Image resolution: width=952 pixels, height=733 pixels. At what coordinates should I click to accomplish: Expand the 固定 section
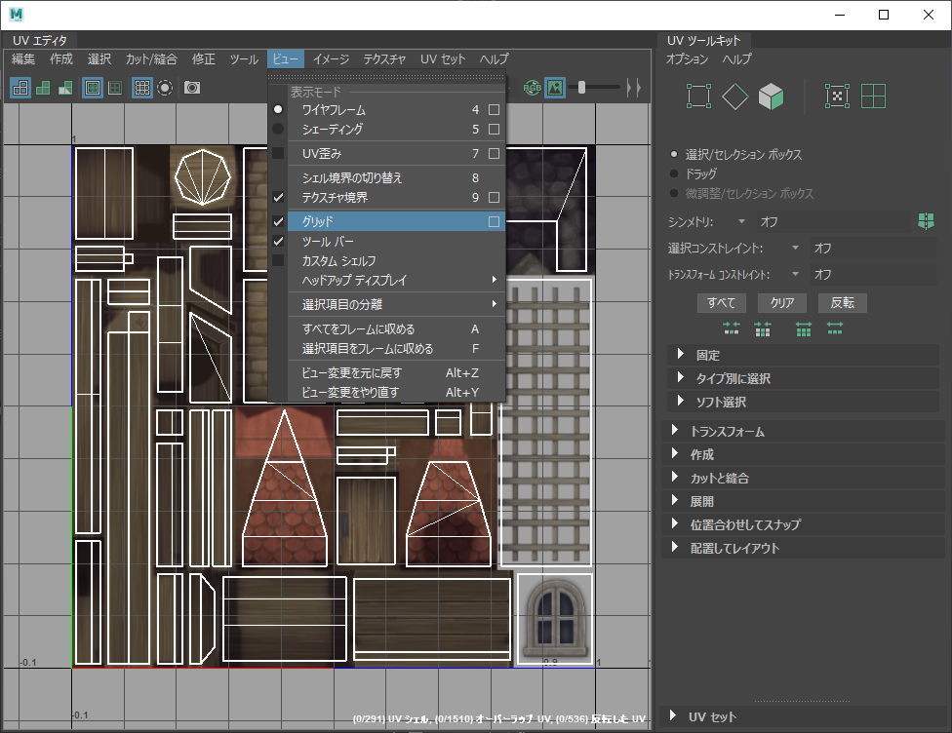tap(681, 354)
